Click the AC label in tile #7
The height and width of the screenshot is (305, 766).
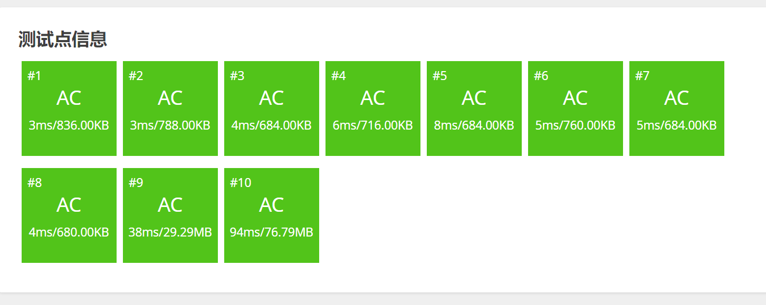677,99
